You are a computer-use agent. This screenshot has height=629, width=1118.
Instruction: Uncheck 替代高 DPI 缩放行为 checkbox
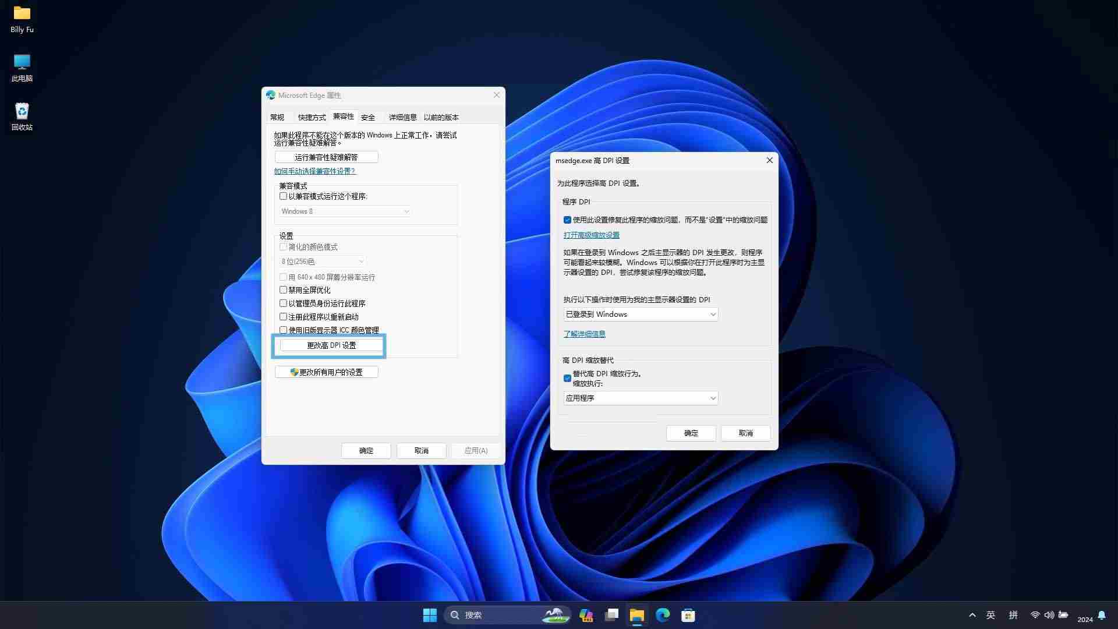coord(567,378)
